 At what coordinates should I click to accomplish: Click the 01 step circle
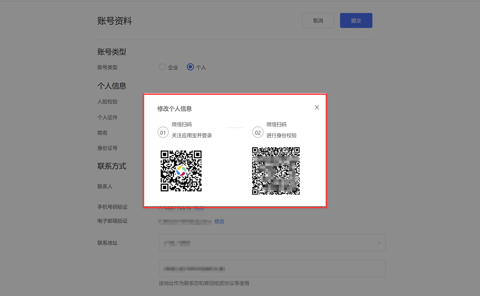point(163,132)
